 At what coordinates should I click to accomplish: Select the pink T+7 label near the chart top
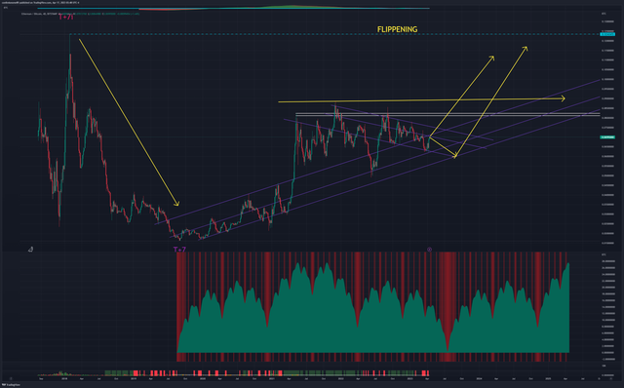point(65,18)
